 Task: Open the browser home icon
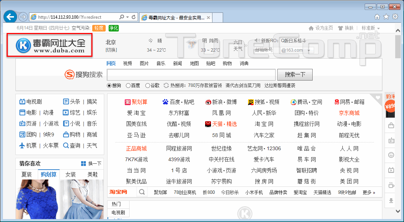tap(377, 17)
